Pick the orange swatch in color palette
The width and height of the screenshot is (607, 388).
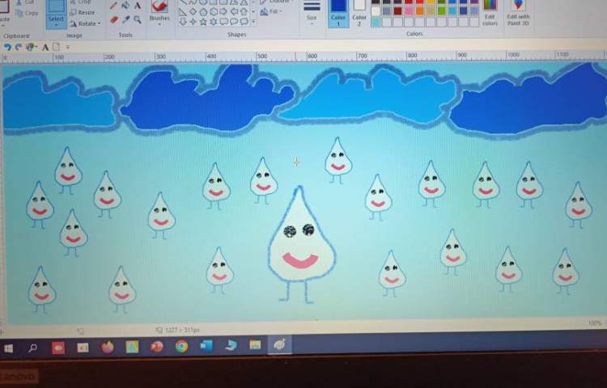tap(419, 11)
